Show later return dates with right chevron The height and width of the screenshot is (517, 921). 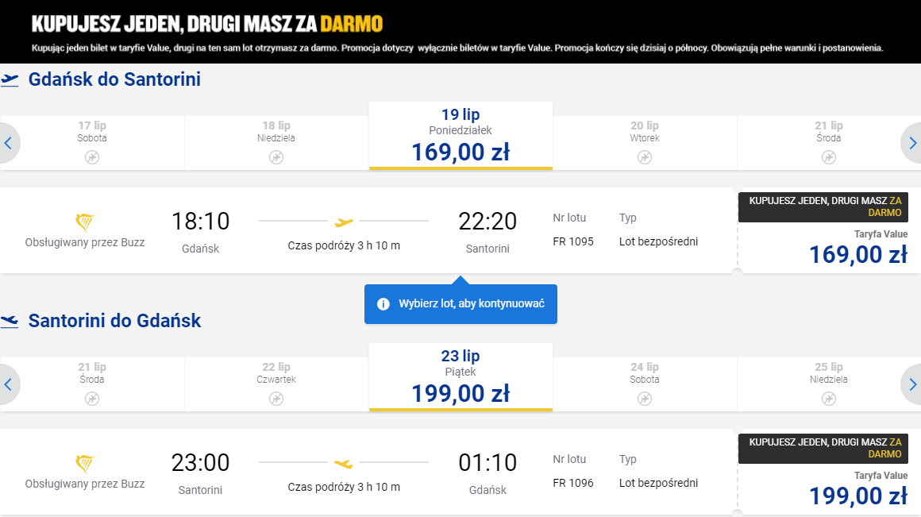(912, 384)
